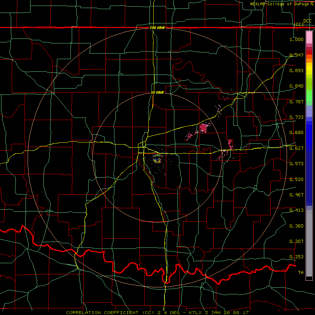Screen dimensions: 315x315
Task: Click the 0.840 scale value
Action: [x=296, y=86]
